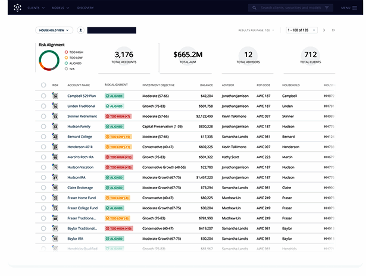Select the Linden Traditional row checkbox

point(43,106)
